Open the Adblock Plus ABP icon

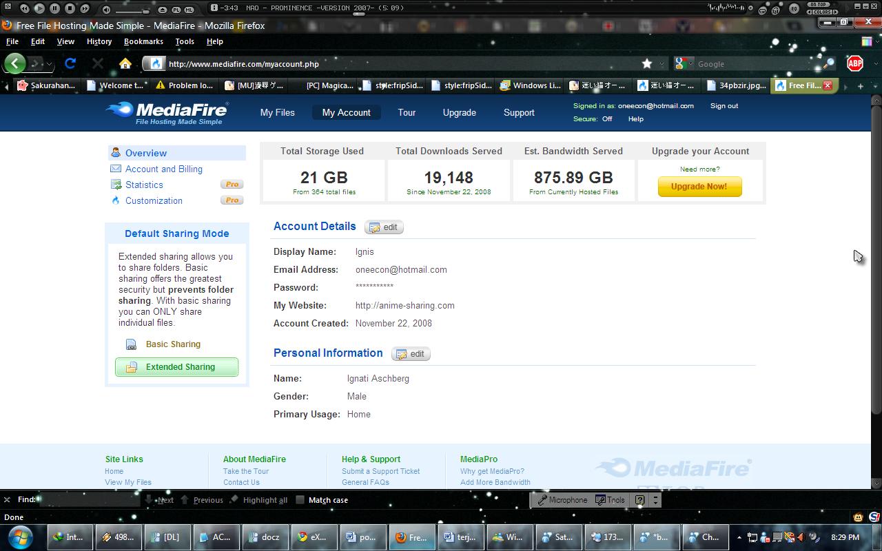tap(855, 63)
